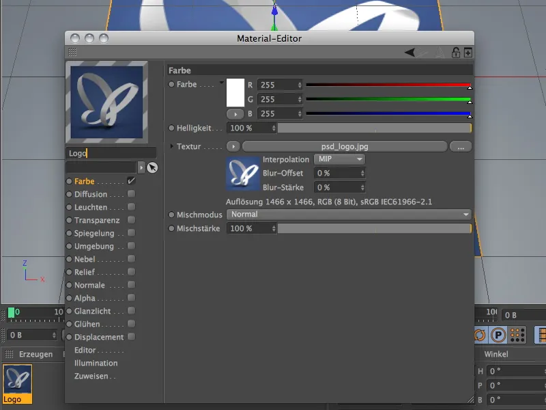
Task: Select the Logo material in material manager
Action: coord(18,383)
